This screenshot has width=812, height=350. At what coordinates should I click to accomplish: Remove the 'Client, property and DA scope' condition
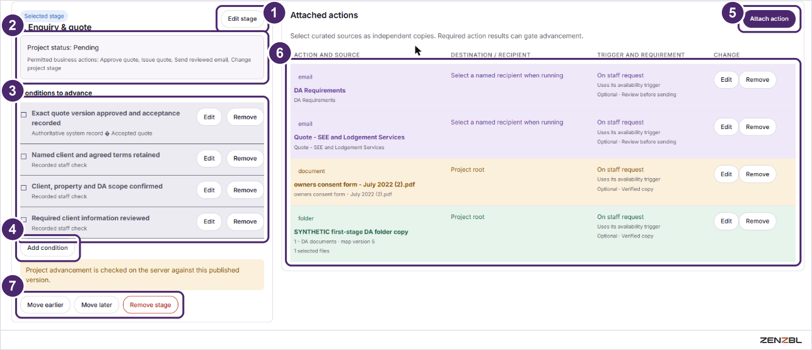[245, 190]
